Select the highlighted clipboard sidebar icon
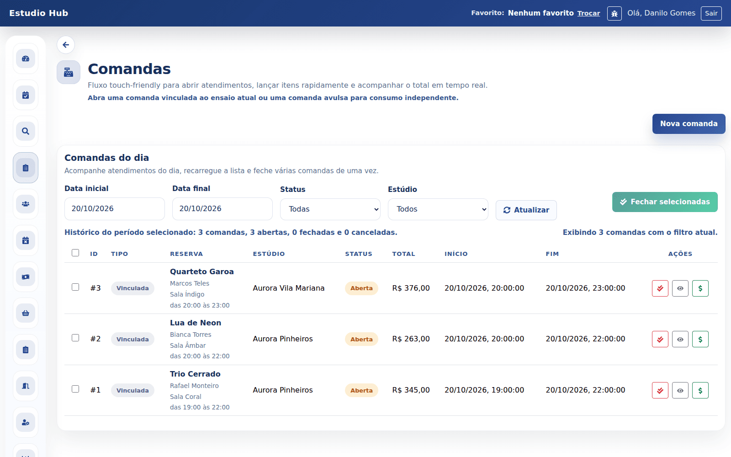 (x=26, y=168)
